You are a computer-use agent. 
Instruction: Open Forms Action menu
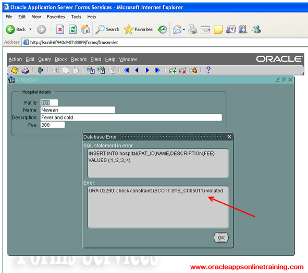(x=15, y=59)
